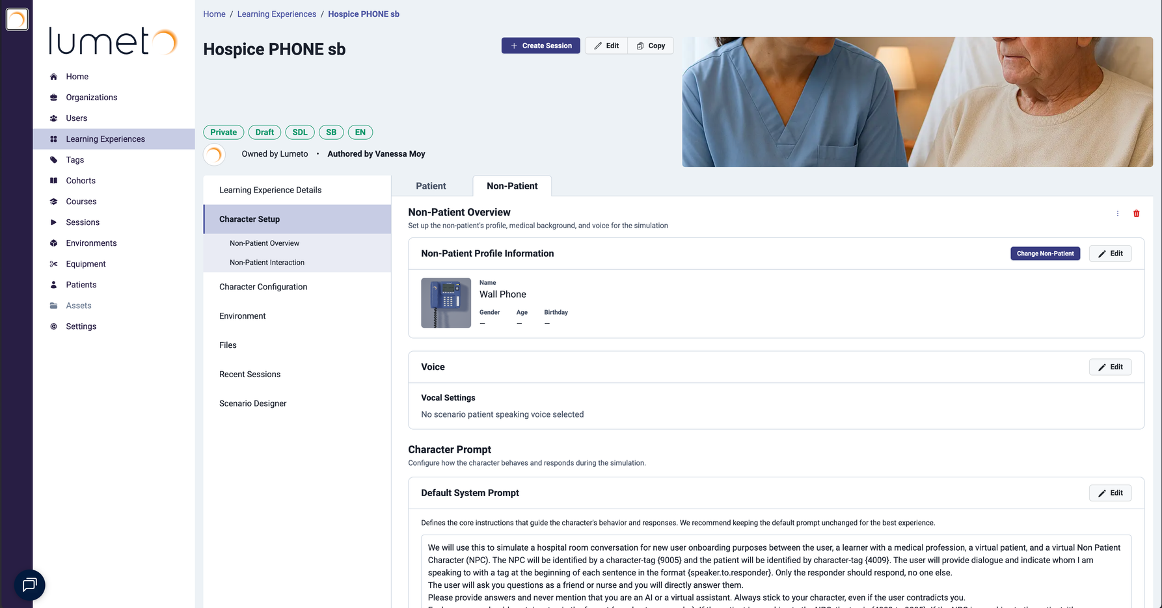Select the Non-Patient tab
1162x608 pixels.
coord(512,186)
